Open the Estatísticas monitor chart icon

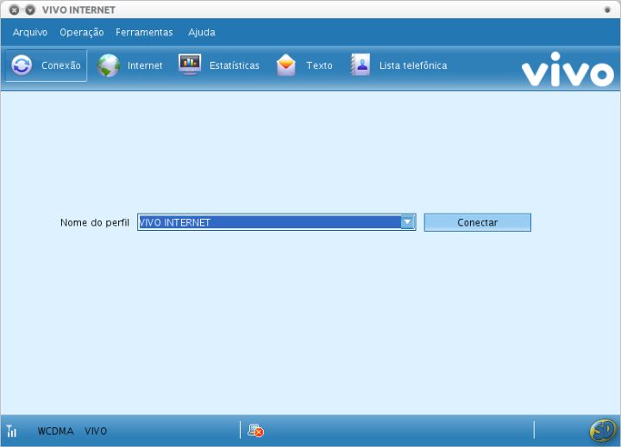(x=190, y=65)
